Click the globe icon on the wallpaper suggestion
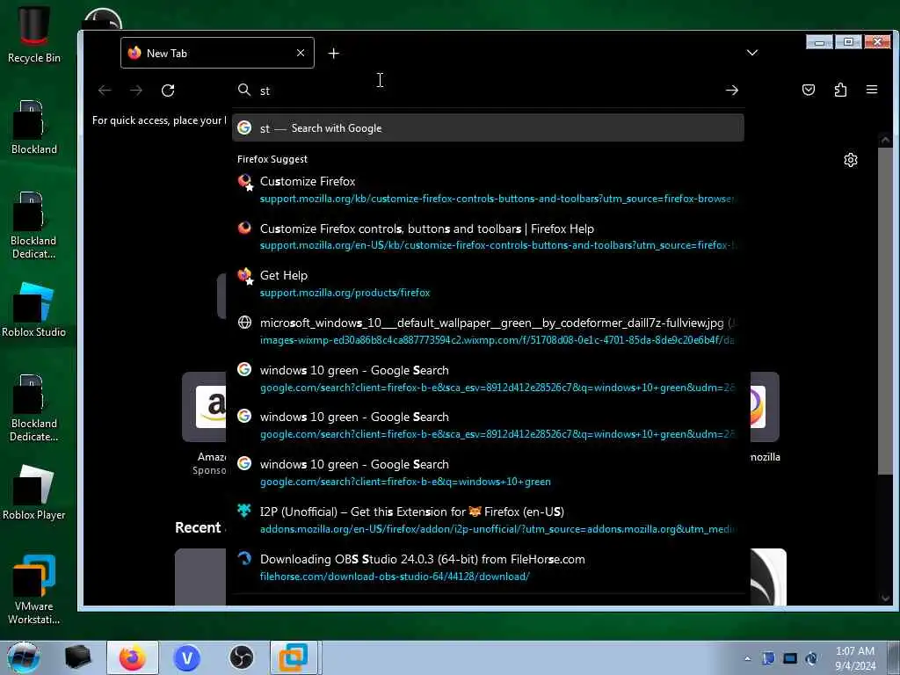900x675 pixels. pyautogui.click(x=244, y=323)
